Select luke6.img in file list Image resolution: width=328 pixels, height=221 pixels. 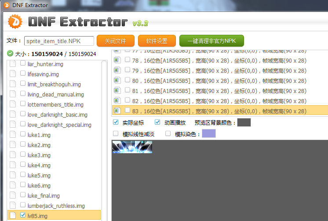(39, 186)
